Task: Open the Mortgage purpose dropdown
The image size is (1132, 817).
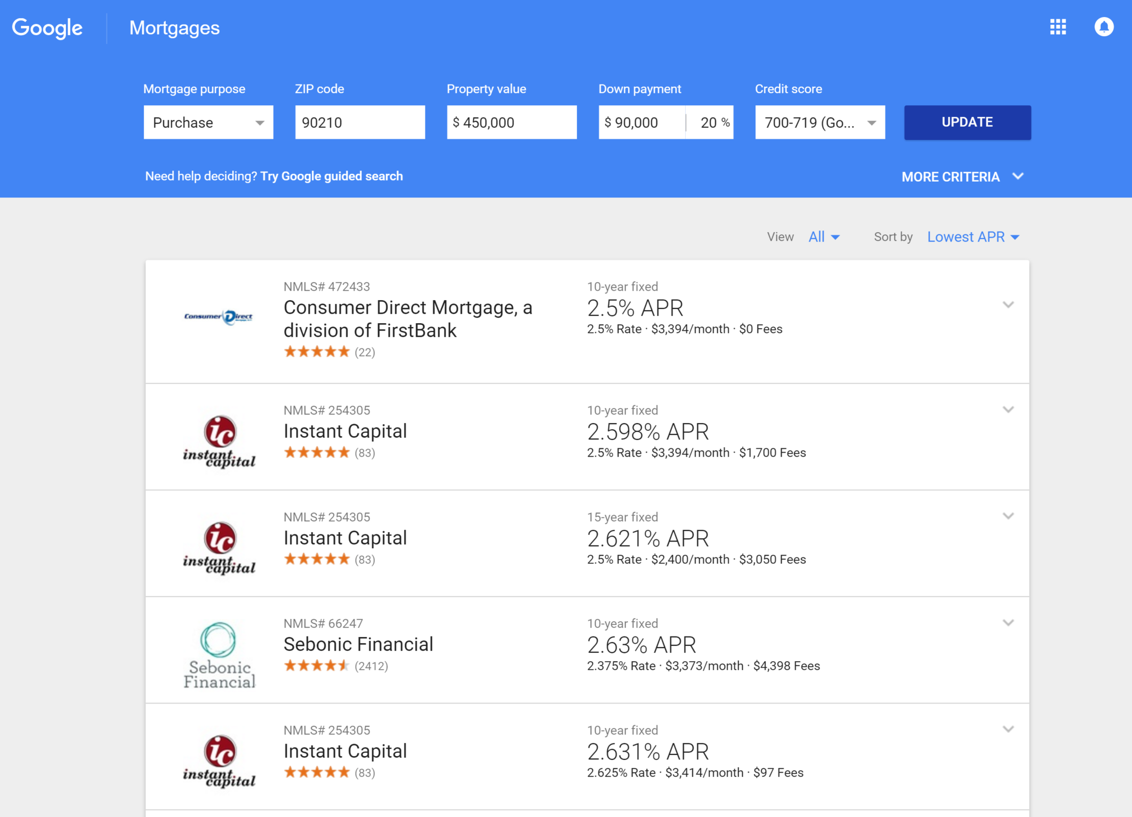Action: tap(209, 122)
